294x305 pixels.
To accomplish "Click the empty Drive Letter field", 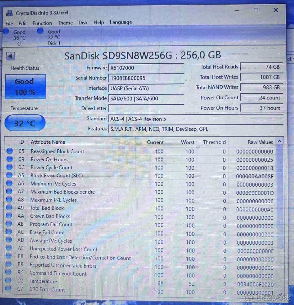I will (x=146, y=109).
